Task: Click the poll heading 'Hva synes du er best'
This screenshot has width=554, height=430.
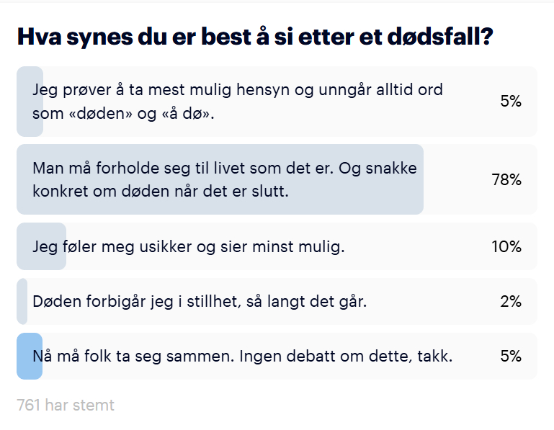Action: pyautogui.click(x=254, y=37)
